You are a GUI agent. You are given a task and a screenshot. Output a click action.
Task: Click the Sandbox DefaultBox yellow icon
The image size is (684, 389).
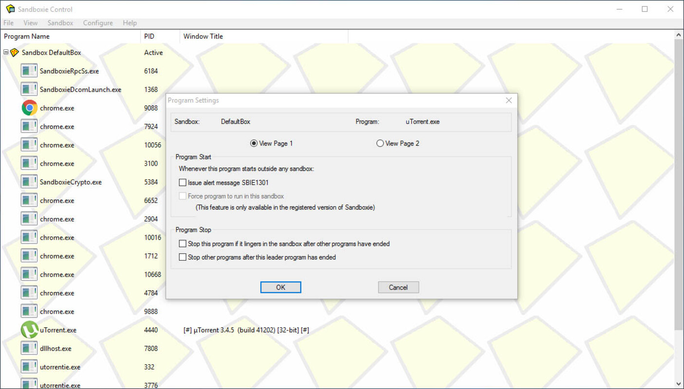(x=15, y=53)
